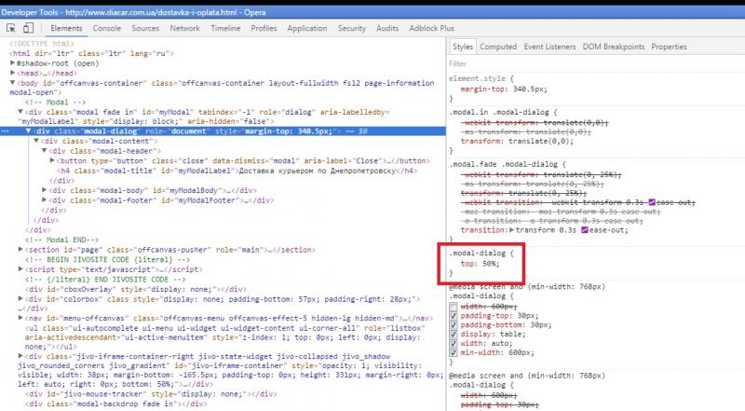Select the h4 modal-title element
The width and height of the screenshot is (745, 411).
tap(237, 171)
